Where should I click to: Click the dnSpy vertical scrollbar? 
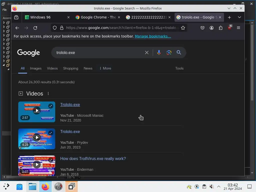[252, 62]
